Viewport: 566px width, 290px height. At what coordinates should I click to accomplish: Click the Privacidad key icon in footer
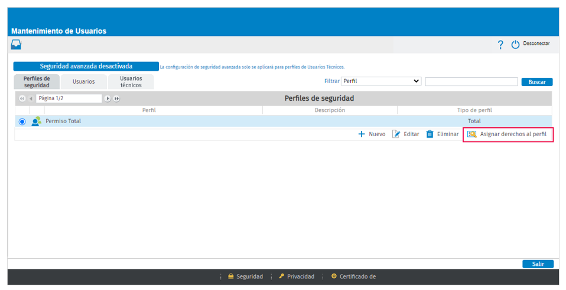pos(282,276)
